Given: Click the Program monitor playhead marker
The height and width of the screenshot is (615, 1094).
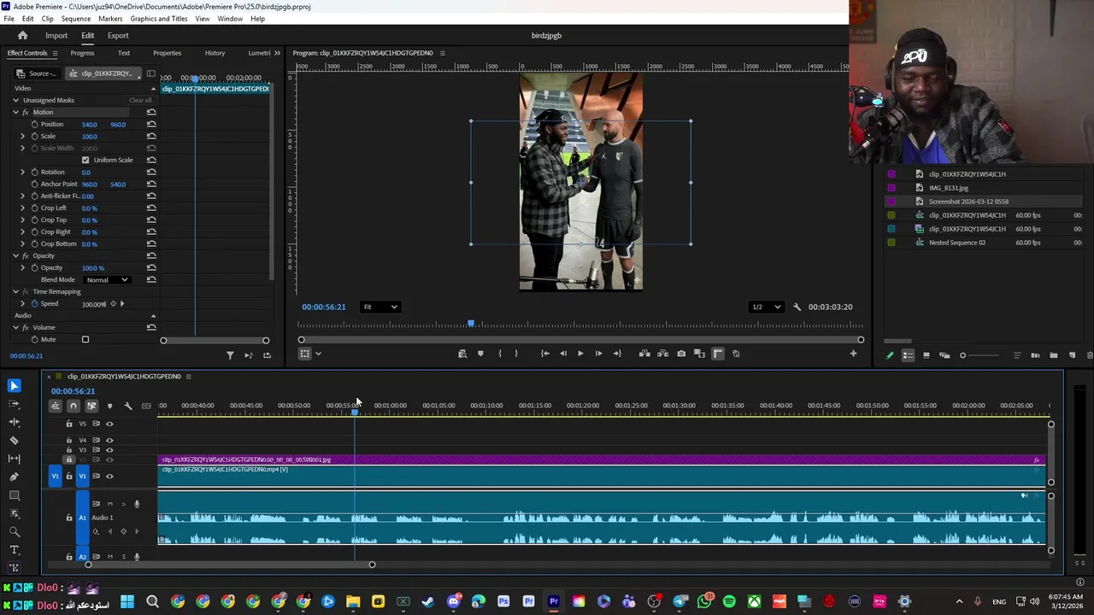Looking at the screenshot, I should (x=471, y=324).
